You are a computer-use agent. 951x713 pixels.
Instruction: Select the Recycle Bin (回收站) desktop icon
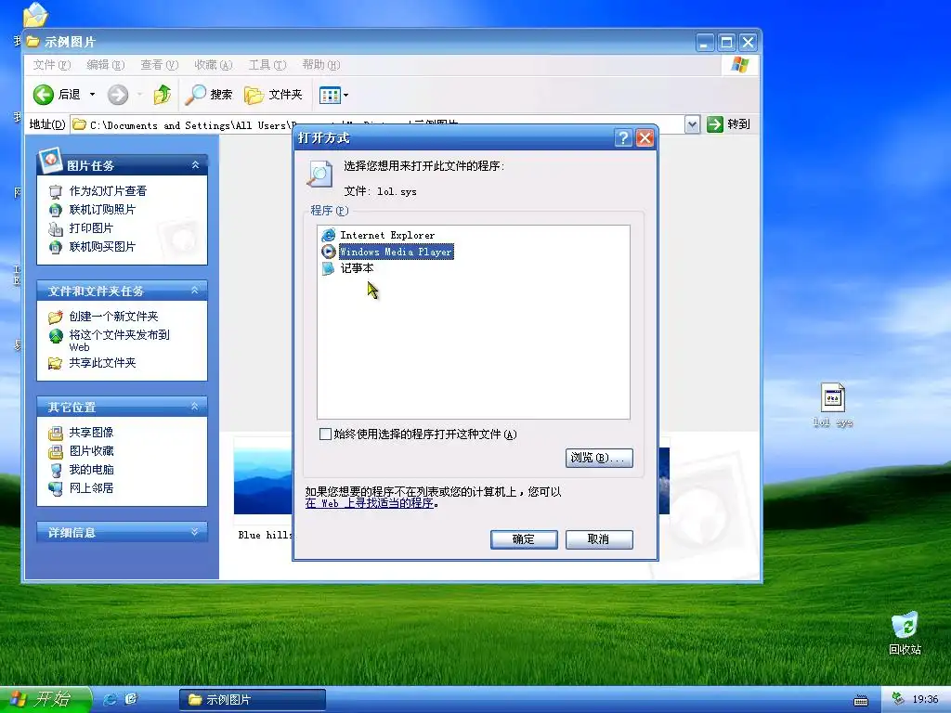[905, 633]
